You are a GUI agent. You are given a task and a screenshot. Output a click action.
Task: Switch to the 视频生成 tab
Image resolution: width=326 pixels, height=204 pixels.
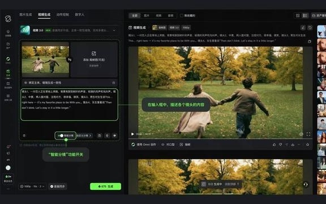[x=44, y=15]
